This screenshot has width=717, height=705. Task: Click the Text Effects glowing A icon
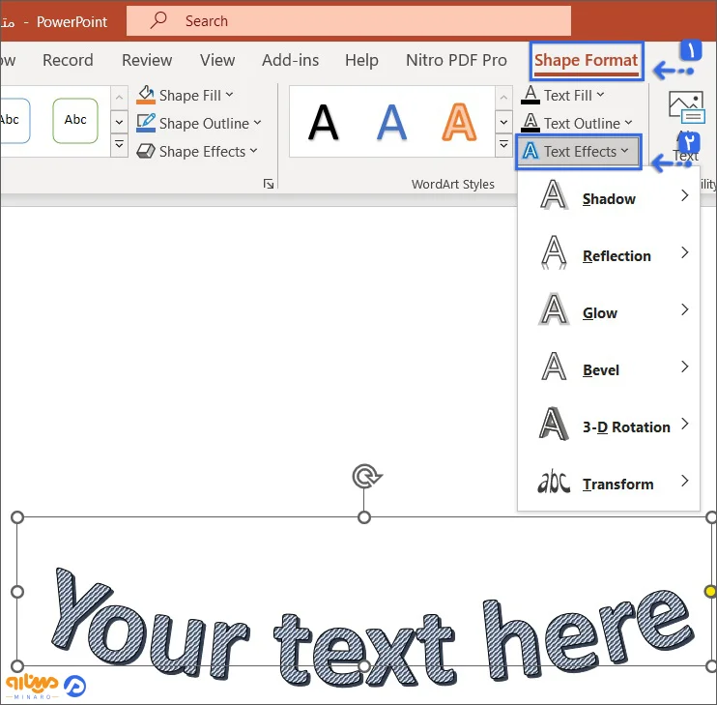click(x=531, y=151)
